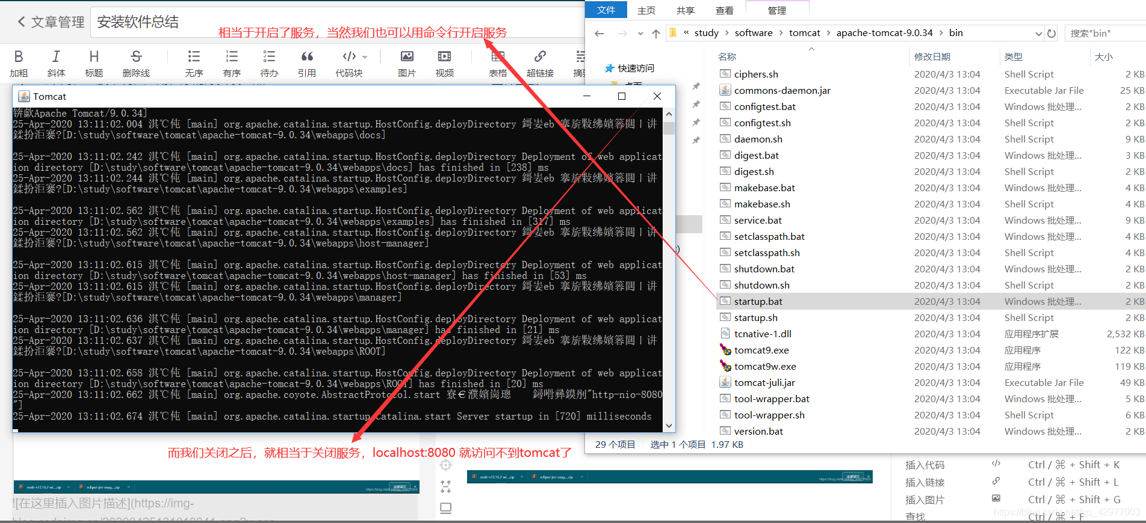Click the target/sync icon in the editor divider

pyautogui.click(x=445, y=465)
